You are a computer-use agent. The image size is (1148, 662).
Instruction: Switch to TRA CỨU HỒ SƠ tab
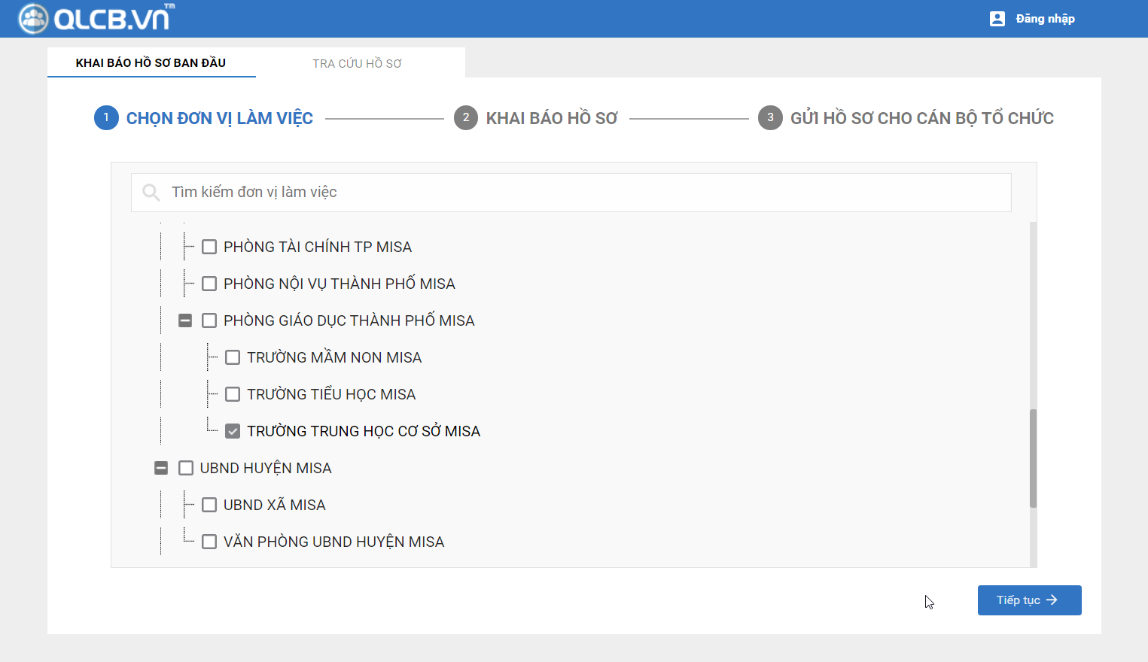(x=357, y=63)
